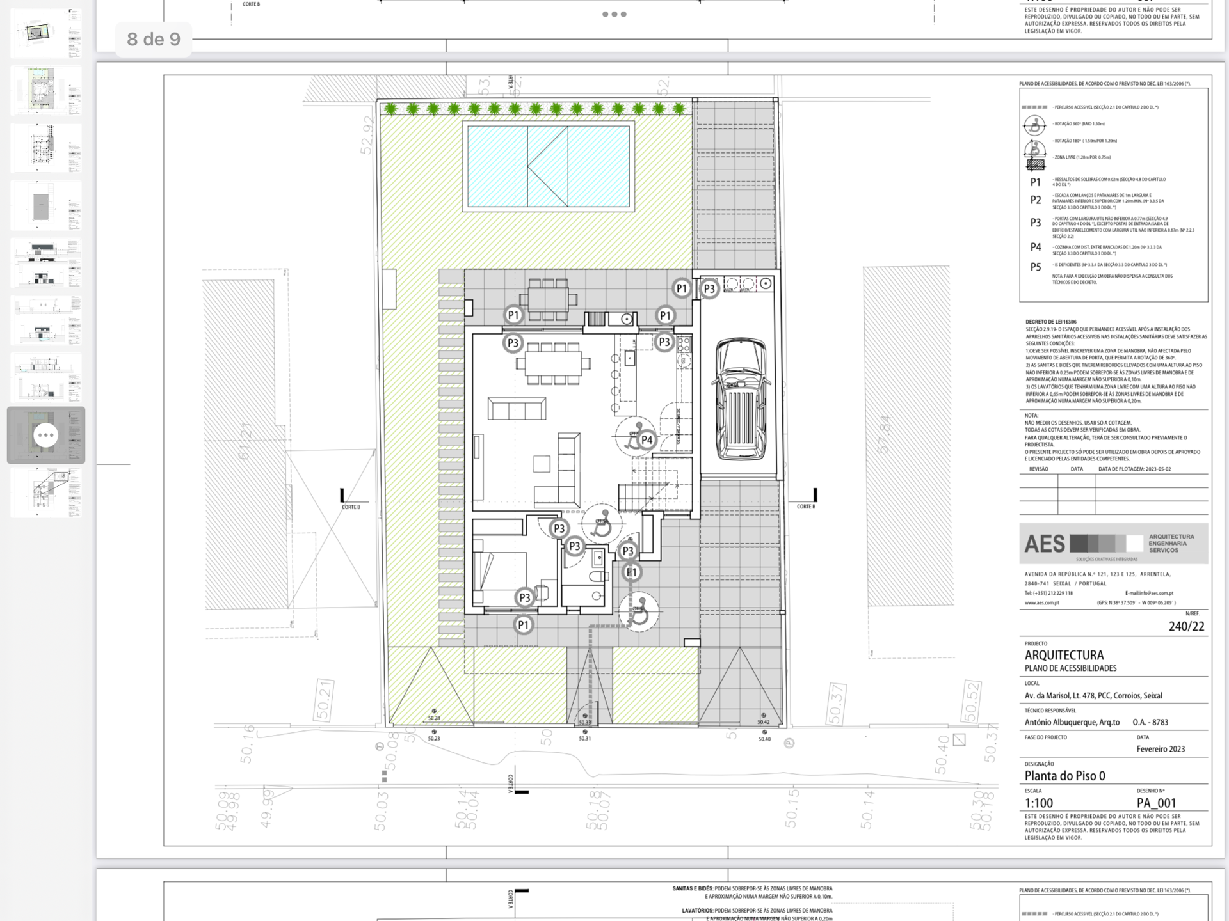Click the 'Fevereiro 2023' date
This screenshot has width=1229, height=921.
1161,749
